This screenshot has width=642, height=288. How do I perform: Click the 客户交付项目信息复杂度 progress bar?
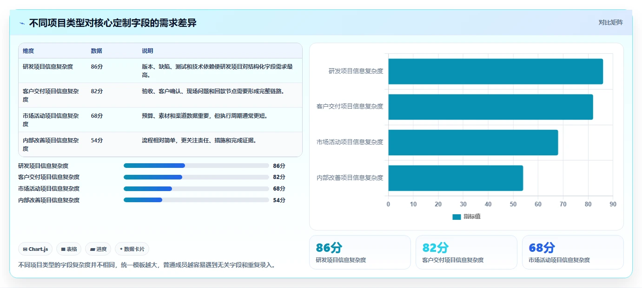pyautogui.click(x=196, y=177)
